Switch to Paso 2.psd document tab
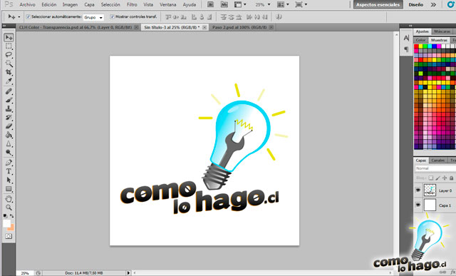This screenshot has width=456, height=276. pos(239,27)
